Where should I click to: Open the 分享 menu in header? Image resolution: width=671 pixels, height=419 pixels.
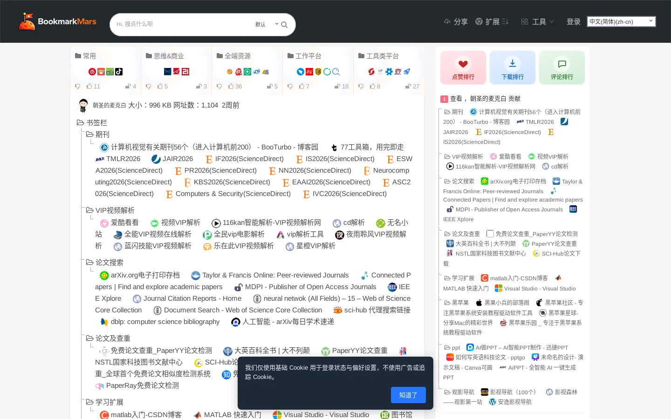[456, 22]
